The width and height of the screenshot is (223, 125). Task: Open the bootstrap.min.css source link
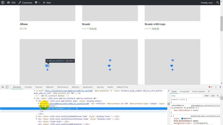[x=205, y=116]
